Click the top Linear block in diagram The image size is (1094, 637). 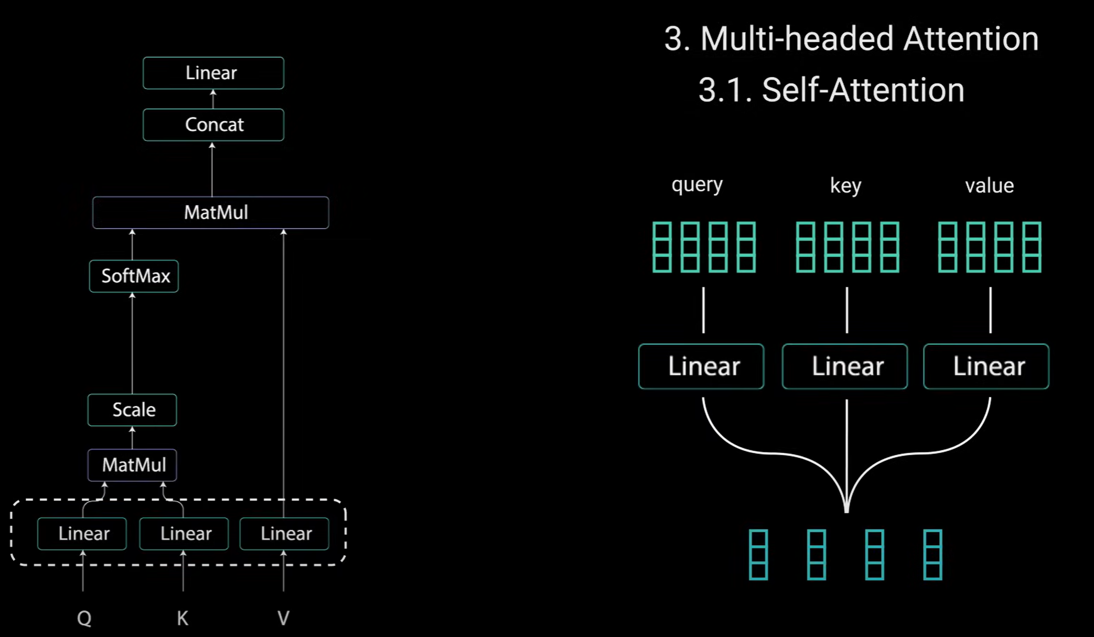pyautogui.click(x=213, y=73)
